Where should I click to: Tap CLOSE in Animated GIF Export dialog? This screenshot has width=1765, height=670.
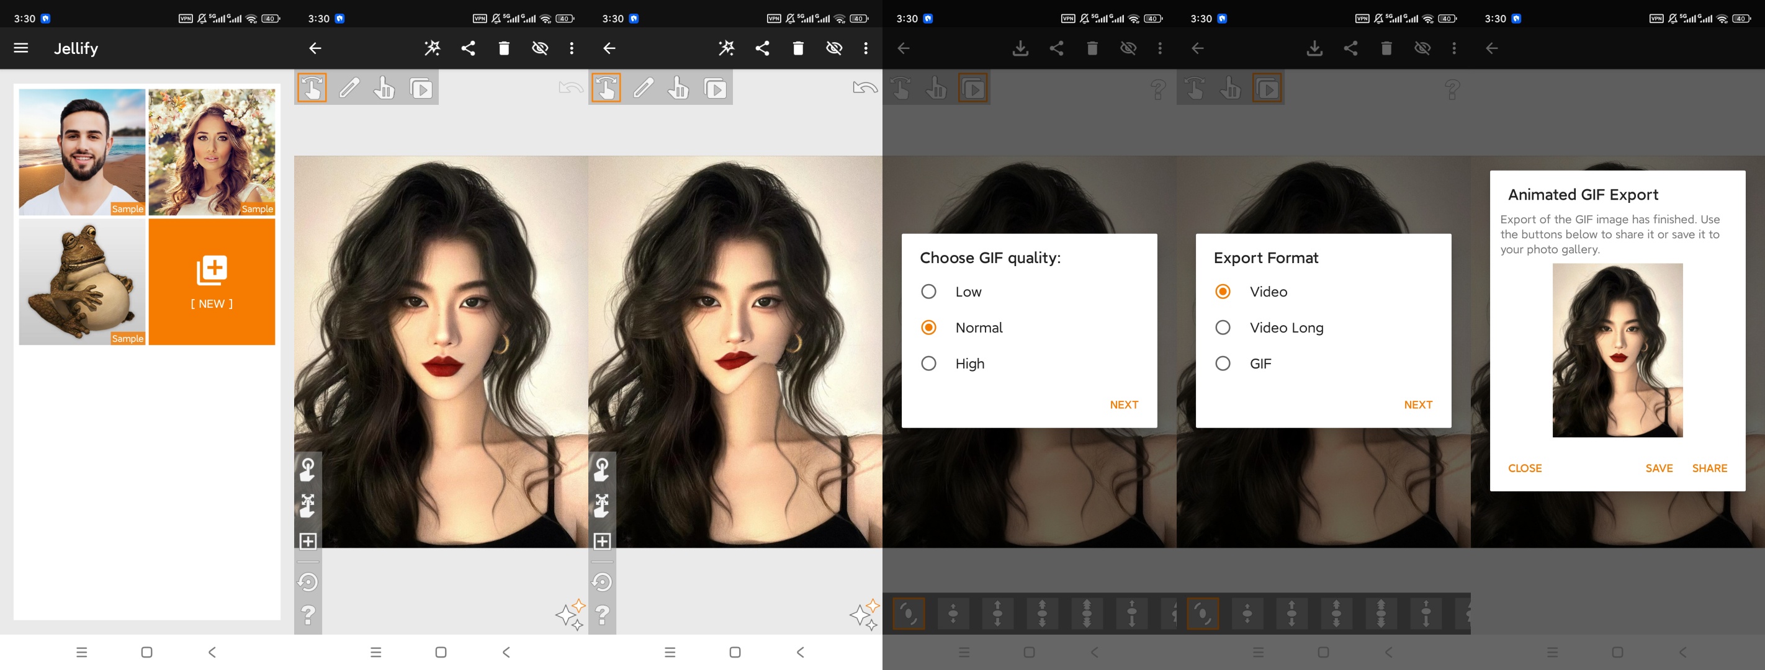(1524, 468)
